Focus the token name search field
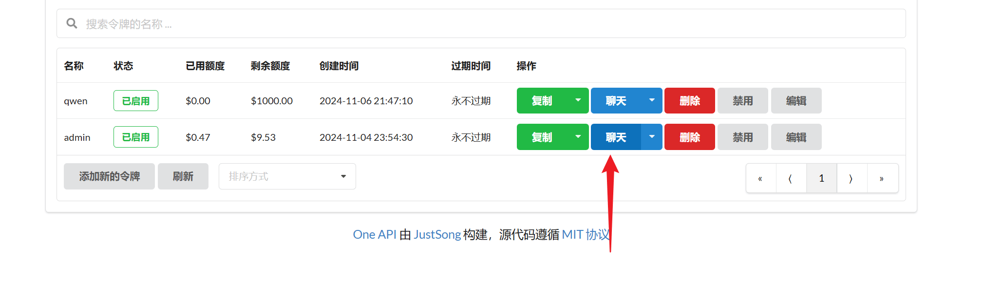 point(487,24)
